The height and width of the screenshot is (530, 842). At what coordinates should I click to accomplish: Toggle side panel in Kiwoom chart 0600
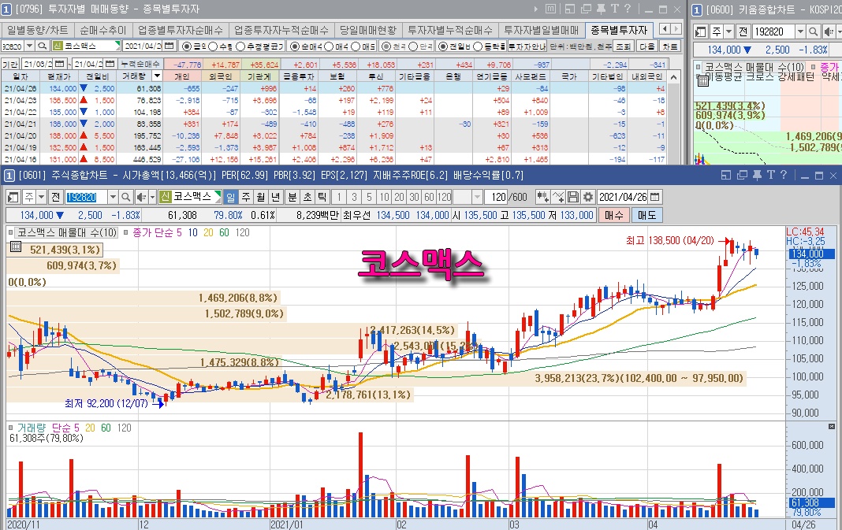pos(700,32)
